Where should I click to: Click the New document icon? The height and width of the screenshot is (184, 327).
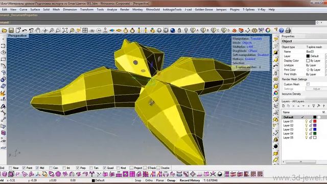click(x=18, y=31)
